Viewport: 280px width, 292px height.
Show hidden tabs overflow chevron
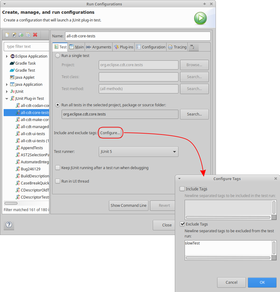pos(193,47)
